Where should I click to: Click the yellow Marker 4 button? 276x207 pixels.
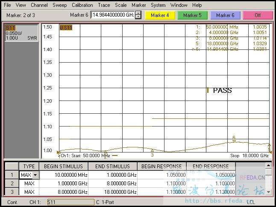pos(160,15)
